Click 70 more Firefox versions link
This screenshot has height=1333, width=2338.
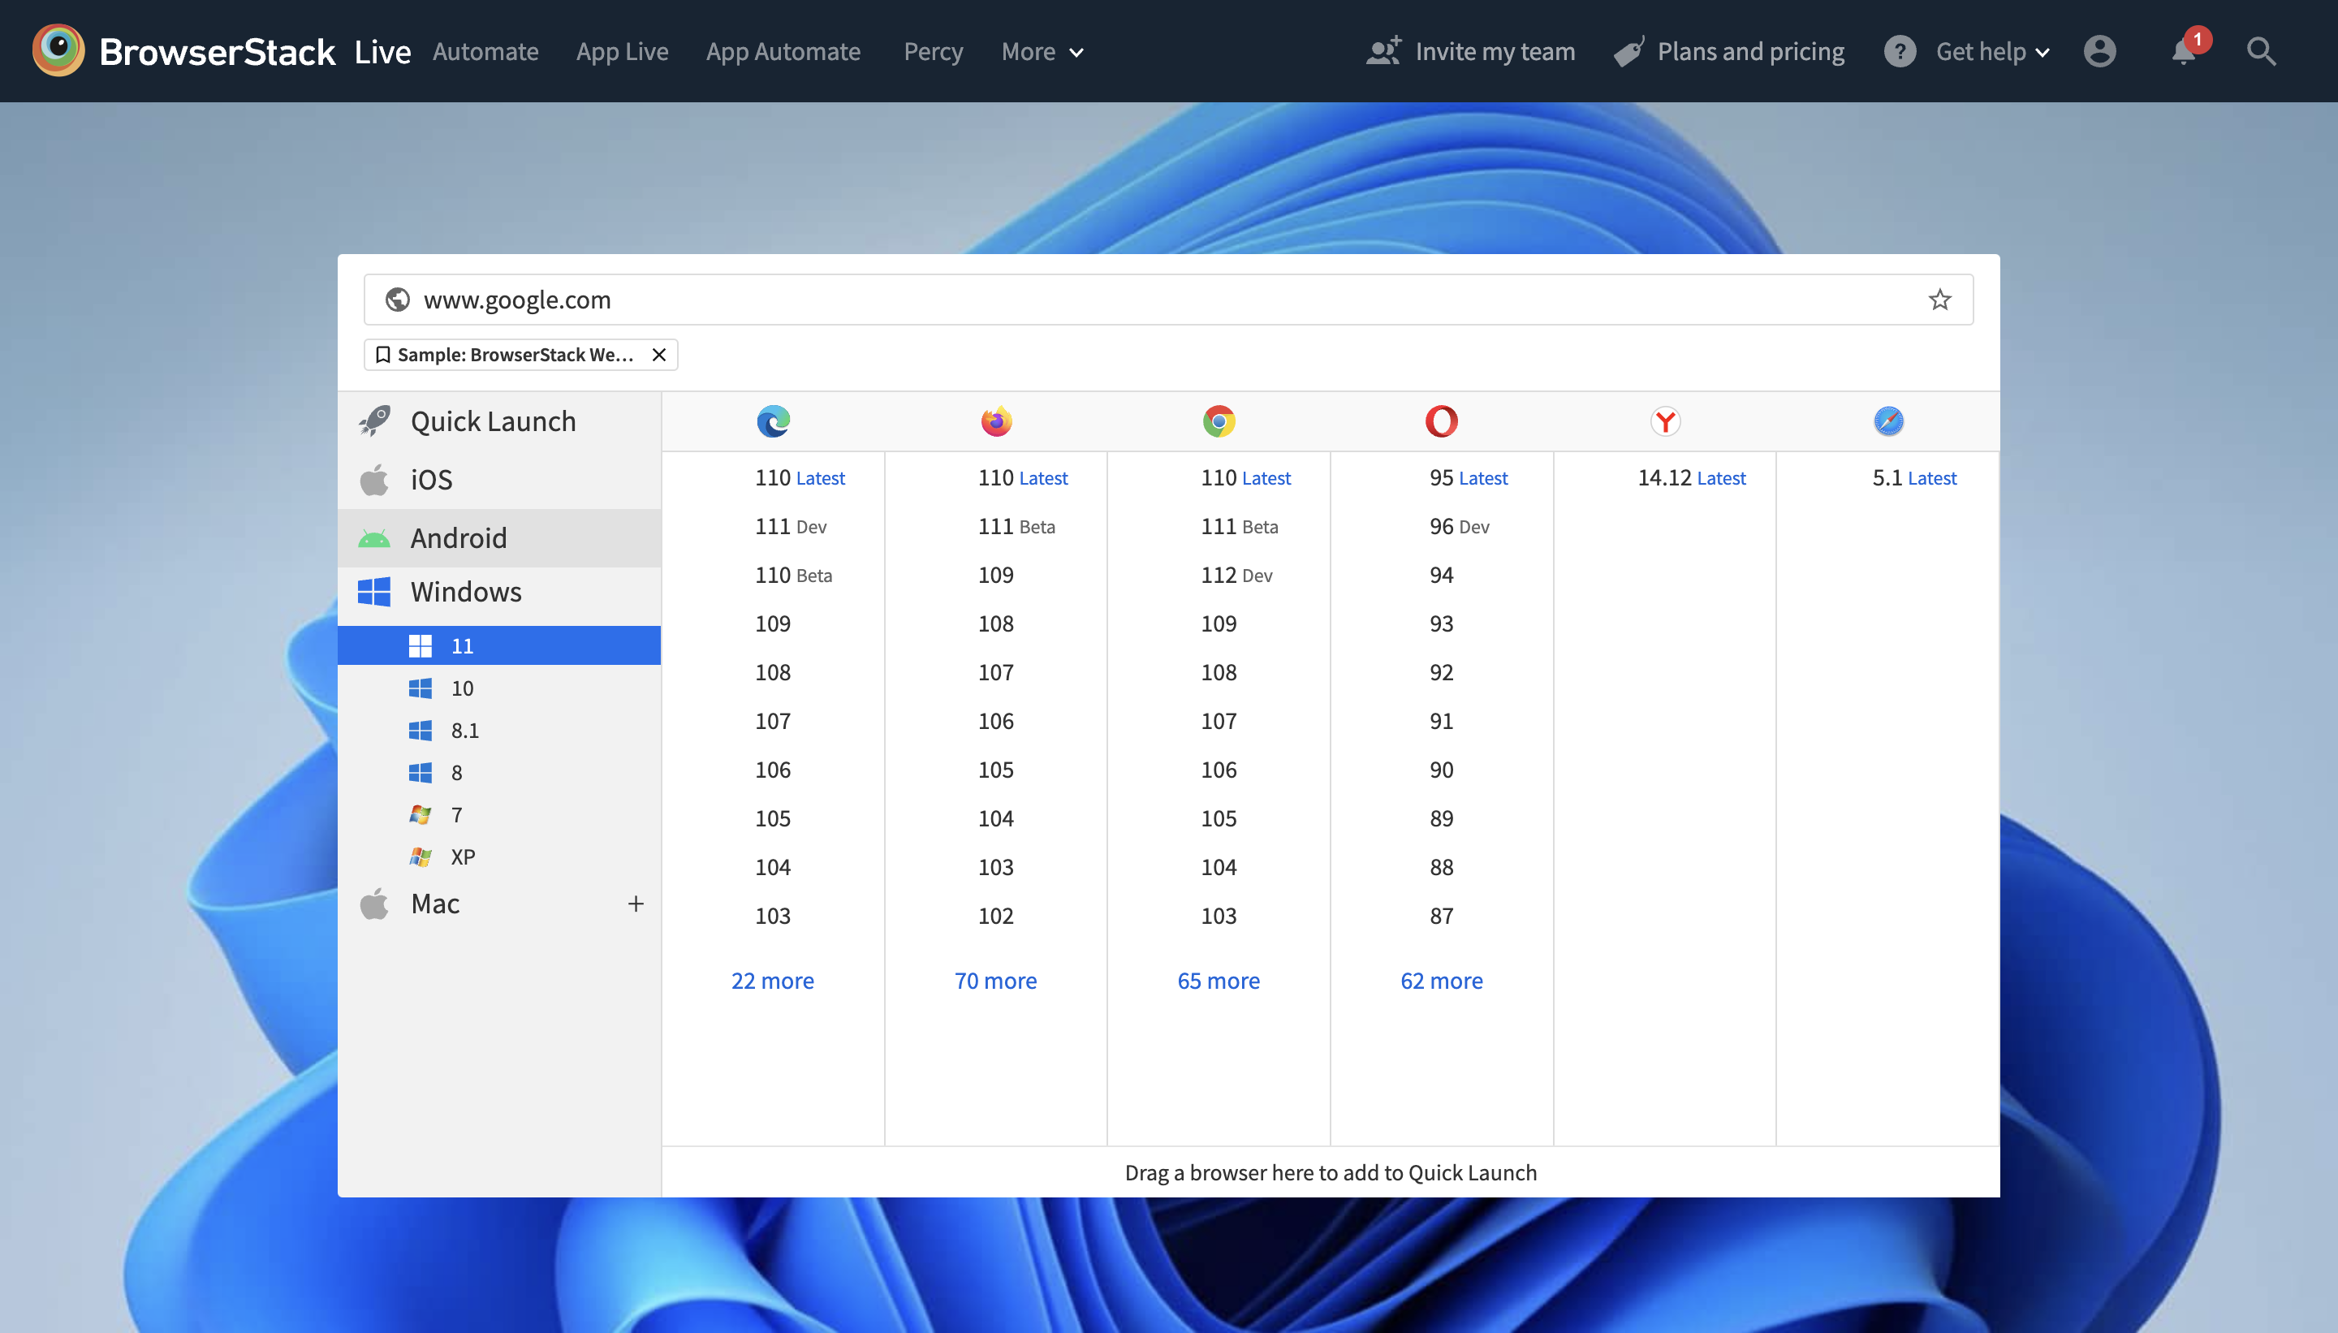pos(995,980)
